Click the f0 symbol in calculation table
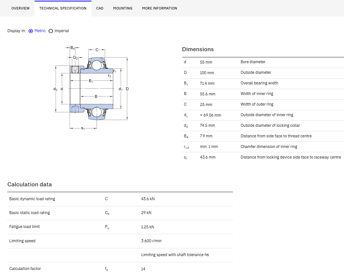The image size is (344, 278). pyautogui.click(x=106, y=269)
